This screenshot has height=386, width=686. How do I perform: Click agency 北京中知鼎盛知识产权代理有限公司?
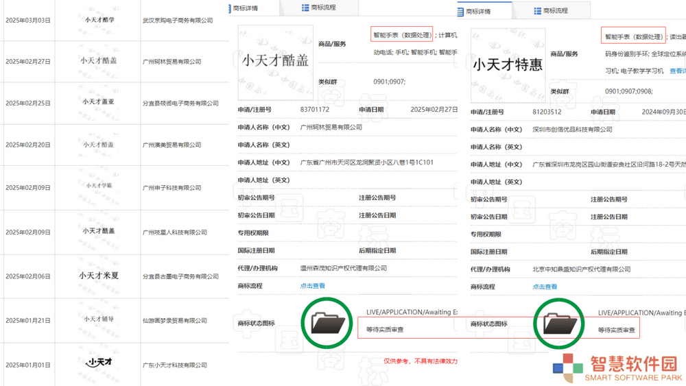tap(582, 269)
